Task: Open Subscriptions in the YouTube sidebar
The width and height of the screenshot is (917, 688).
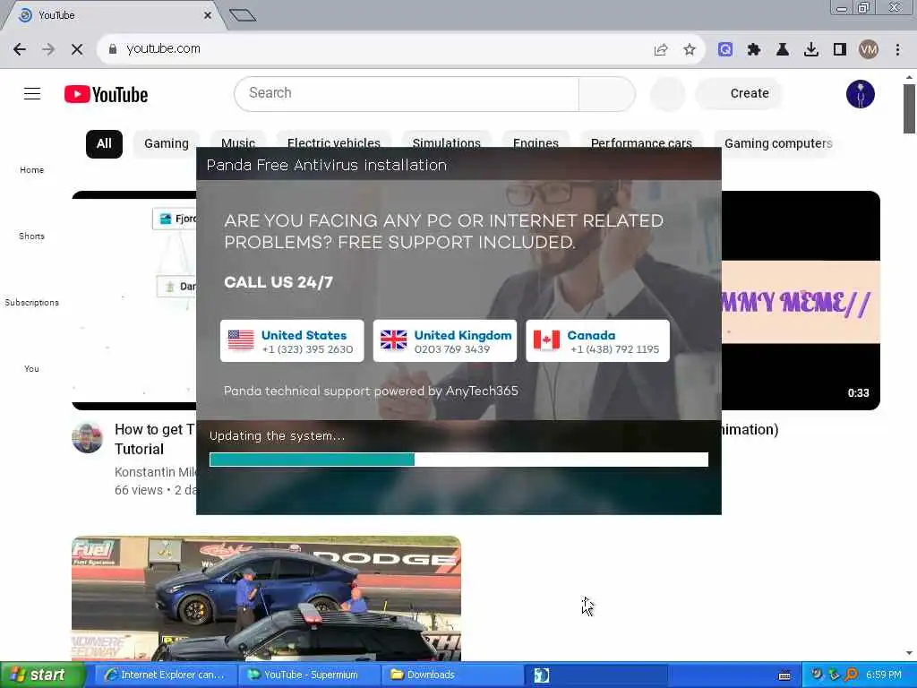Action: coord(31,303)
